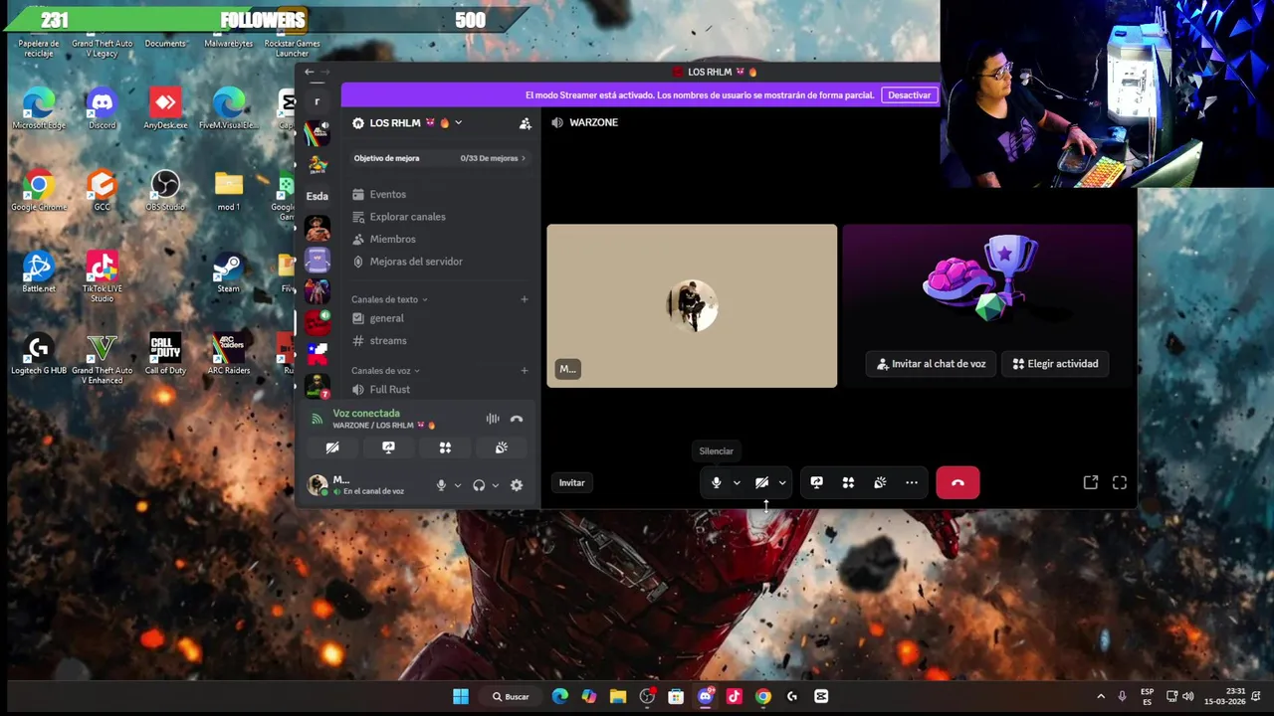Share your screen from the call control bar
The height and width of the screenshot is (716, 1274).
816,482
